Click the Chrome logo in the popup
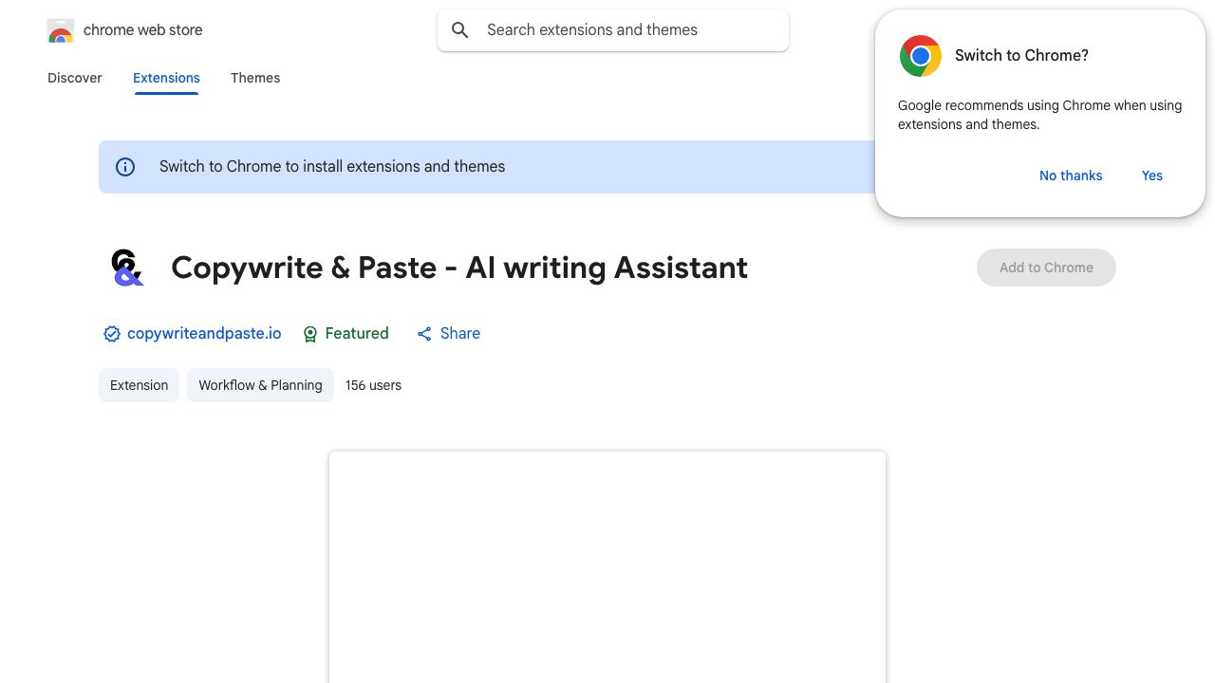 (x=921, y=56)
